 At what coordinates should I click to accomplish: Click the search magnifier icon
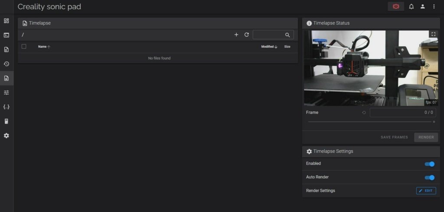(x=287, y=35)
